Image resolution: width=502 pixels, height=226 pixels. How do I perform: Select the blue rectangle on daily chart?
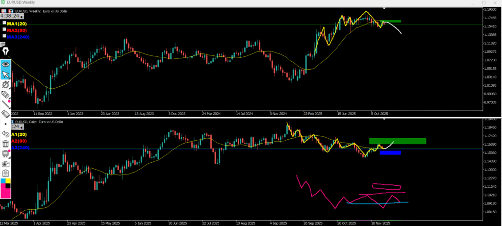point(390,153)
